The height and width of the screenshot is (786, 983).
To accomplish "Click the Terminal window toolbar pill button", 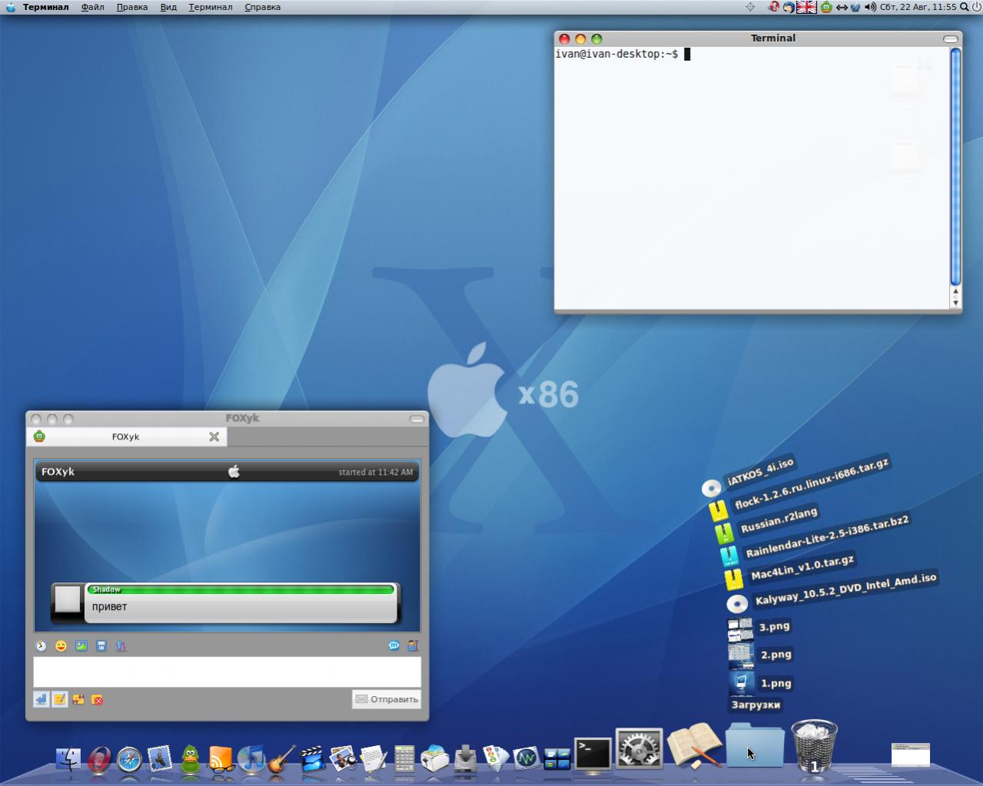I will click(x=951, y=38).
